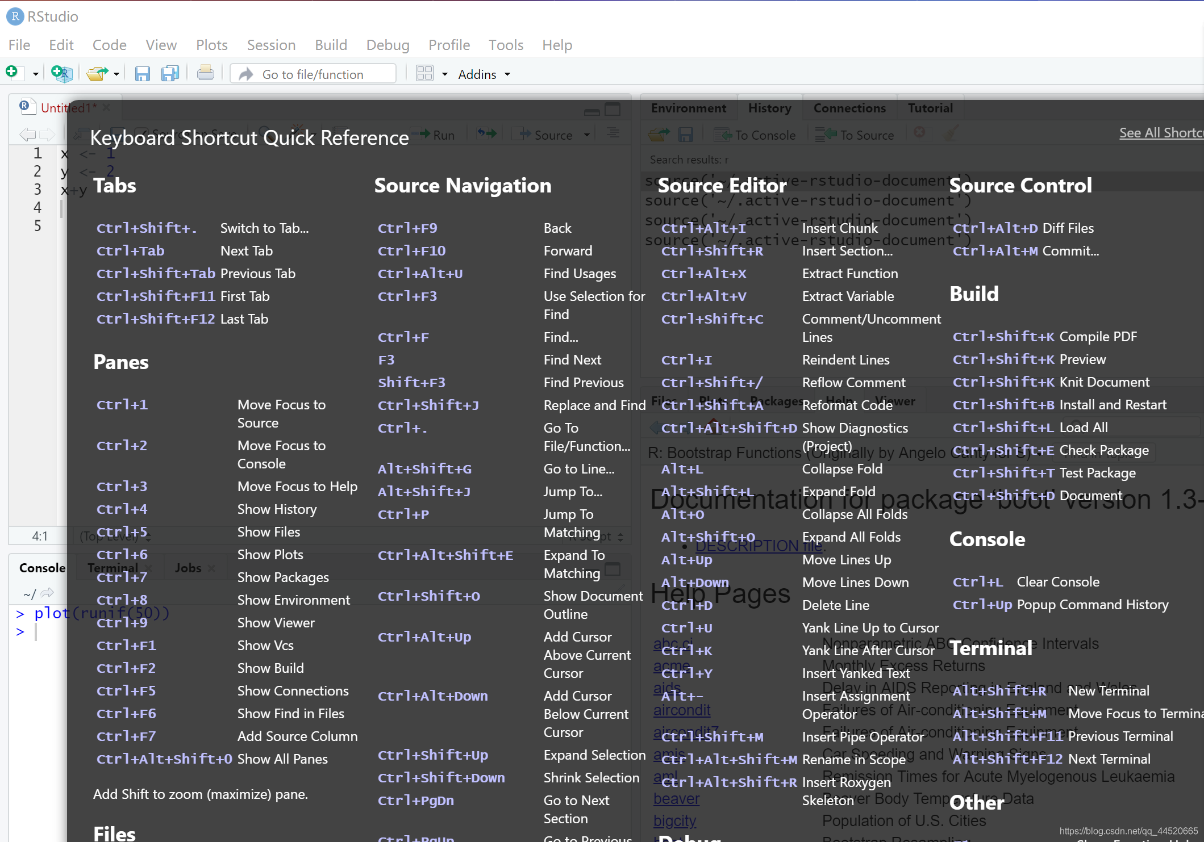
Task: Click the See All Shortcuts link
Action: pos(1161,133)
